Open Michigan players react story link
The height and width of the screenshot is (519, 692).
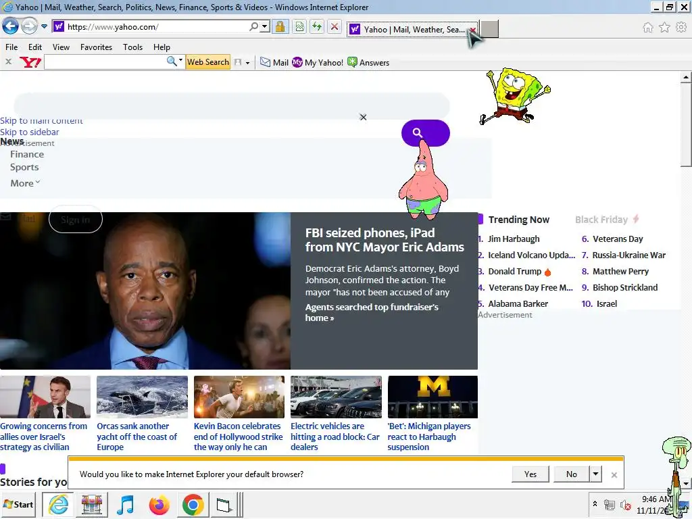[429, 437]
